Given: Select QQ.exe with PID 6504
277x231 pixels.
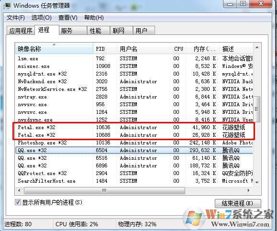Looking at the screenshot, I should [x=134, y=150].
